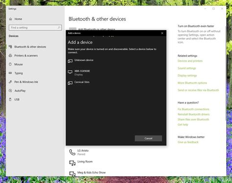Click the Living Room media device icon
Viewport: 232px width, 183px height.
click(72, 163)
